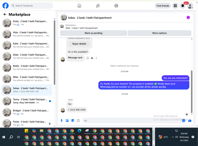Click the phone number 1 (323) 408-4394 message
The height and width of the screenshot is (146, 198).
coord(77,110)
